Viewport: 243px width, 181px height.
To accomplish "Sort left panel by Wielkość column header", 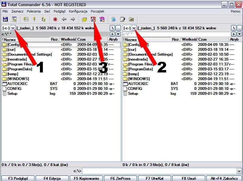I will 68,39.
